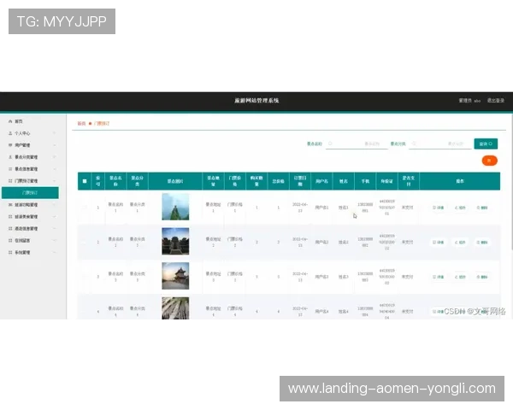Click the orange delete button above table
Viewport: 513px width, 410px height.
489,160
